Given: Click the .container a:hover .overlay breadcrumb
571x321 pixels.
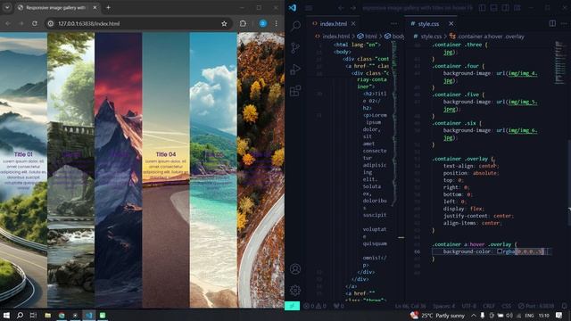Looking at the screenshot, I should click(x=487, y=37).
